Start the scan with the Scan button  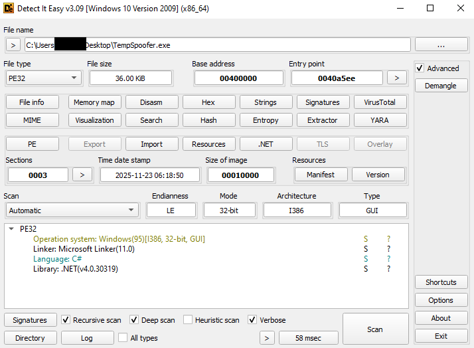[375, 329]
